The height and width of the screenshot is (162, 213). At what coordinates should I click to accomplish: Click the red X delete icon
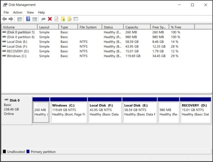50,19
